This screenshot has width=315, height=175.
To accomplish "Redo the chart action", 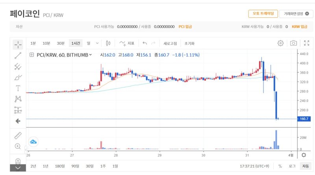I will click(x=153, y=43).
